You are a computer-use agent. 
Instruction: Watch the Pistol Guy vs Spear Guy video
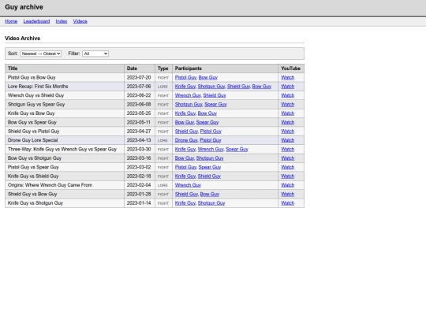tap(288, 167)
